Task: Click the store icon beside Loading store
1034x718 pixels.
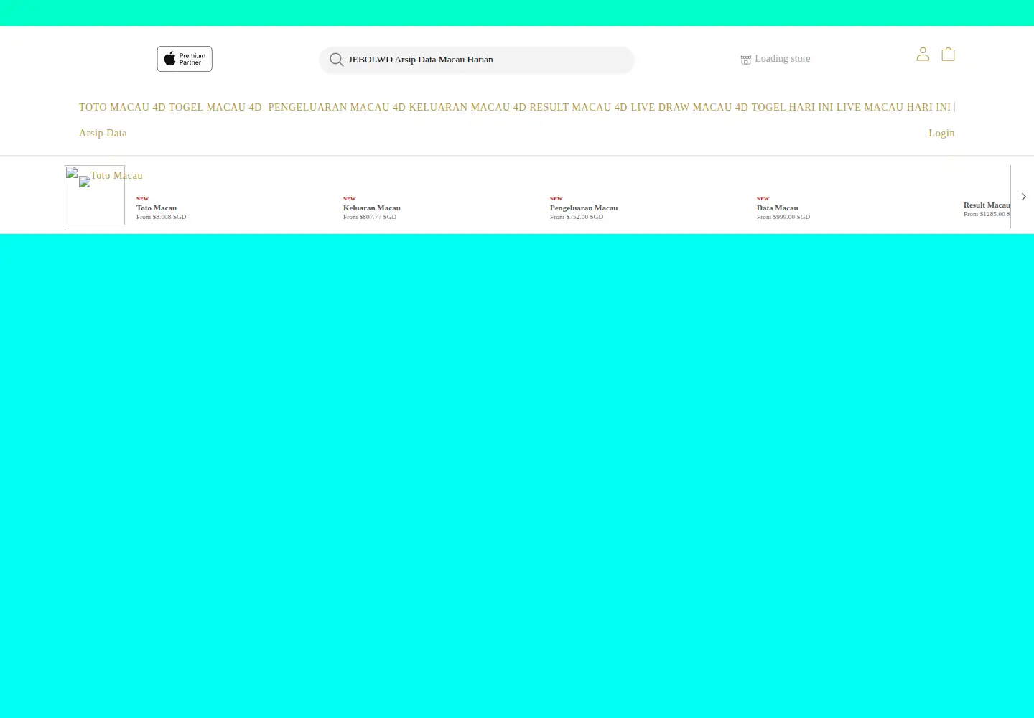Action: pos(746,59)
